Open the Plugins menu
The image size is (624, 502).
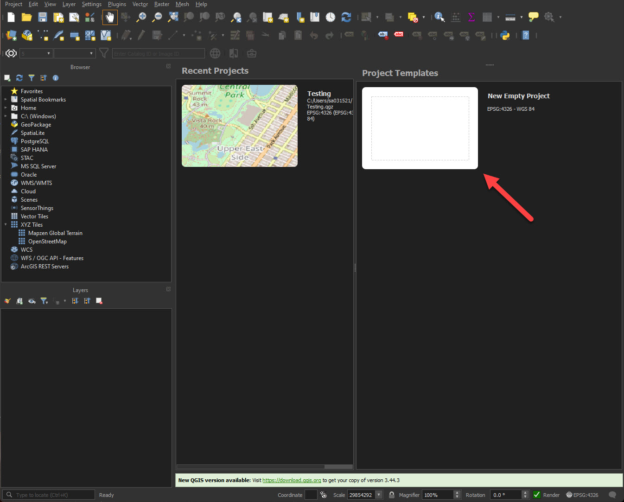point(117,4)
